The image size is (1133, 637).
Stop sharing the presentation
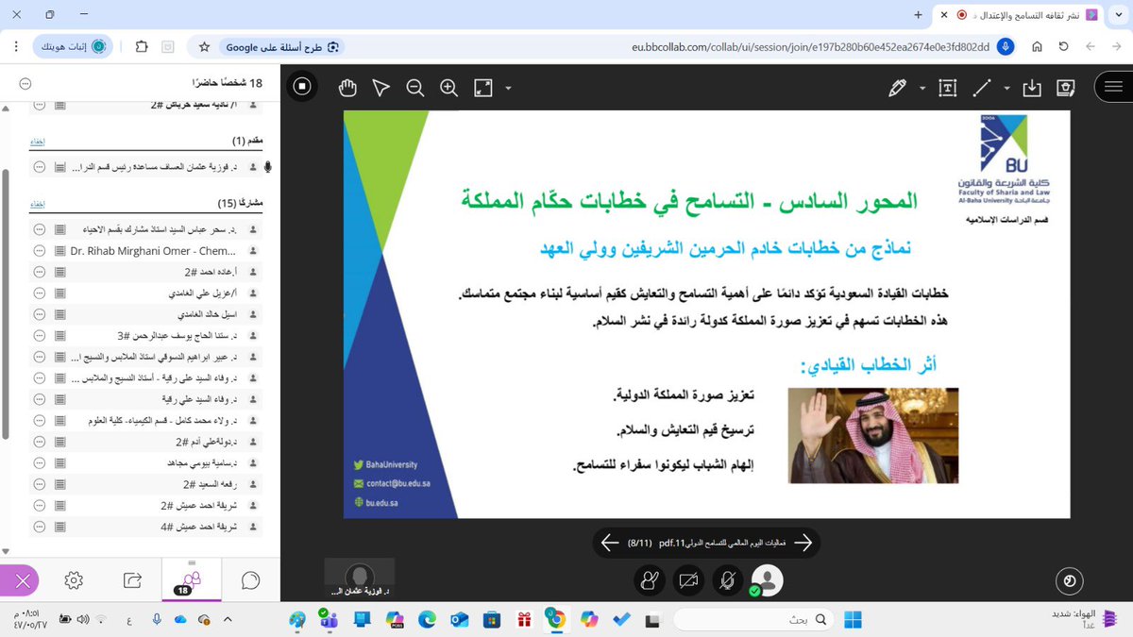coord(302,87)
